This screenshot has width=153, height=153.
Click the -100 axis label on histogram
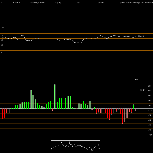pos(150,135)
